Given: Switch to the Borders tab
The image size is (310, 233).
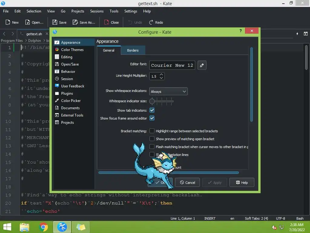Looking at the screenshot, I should click(133, 50).
